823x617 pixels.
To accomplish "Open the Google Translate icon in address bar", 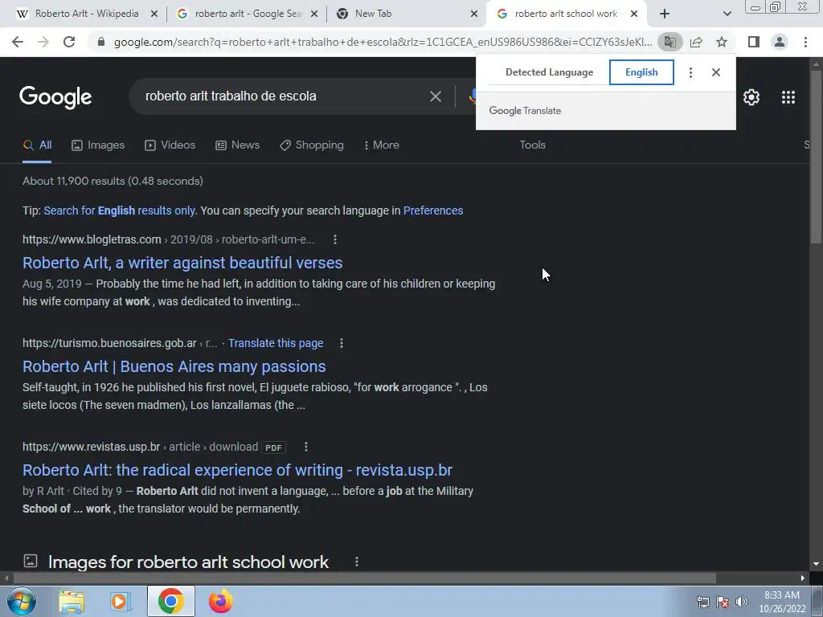I will pyautogui.click(x=669, y=42).
